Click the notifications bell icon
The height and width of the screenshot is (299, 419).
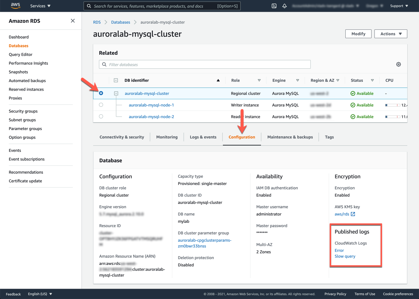tap(284, 6)
